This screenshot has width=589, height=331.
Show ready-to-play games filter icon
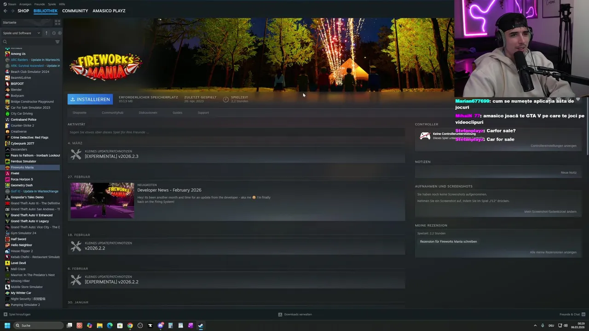[60, 33]
